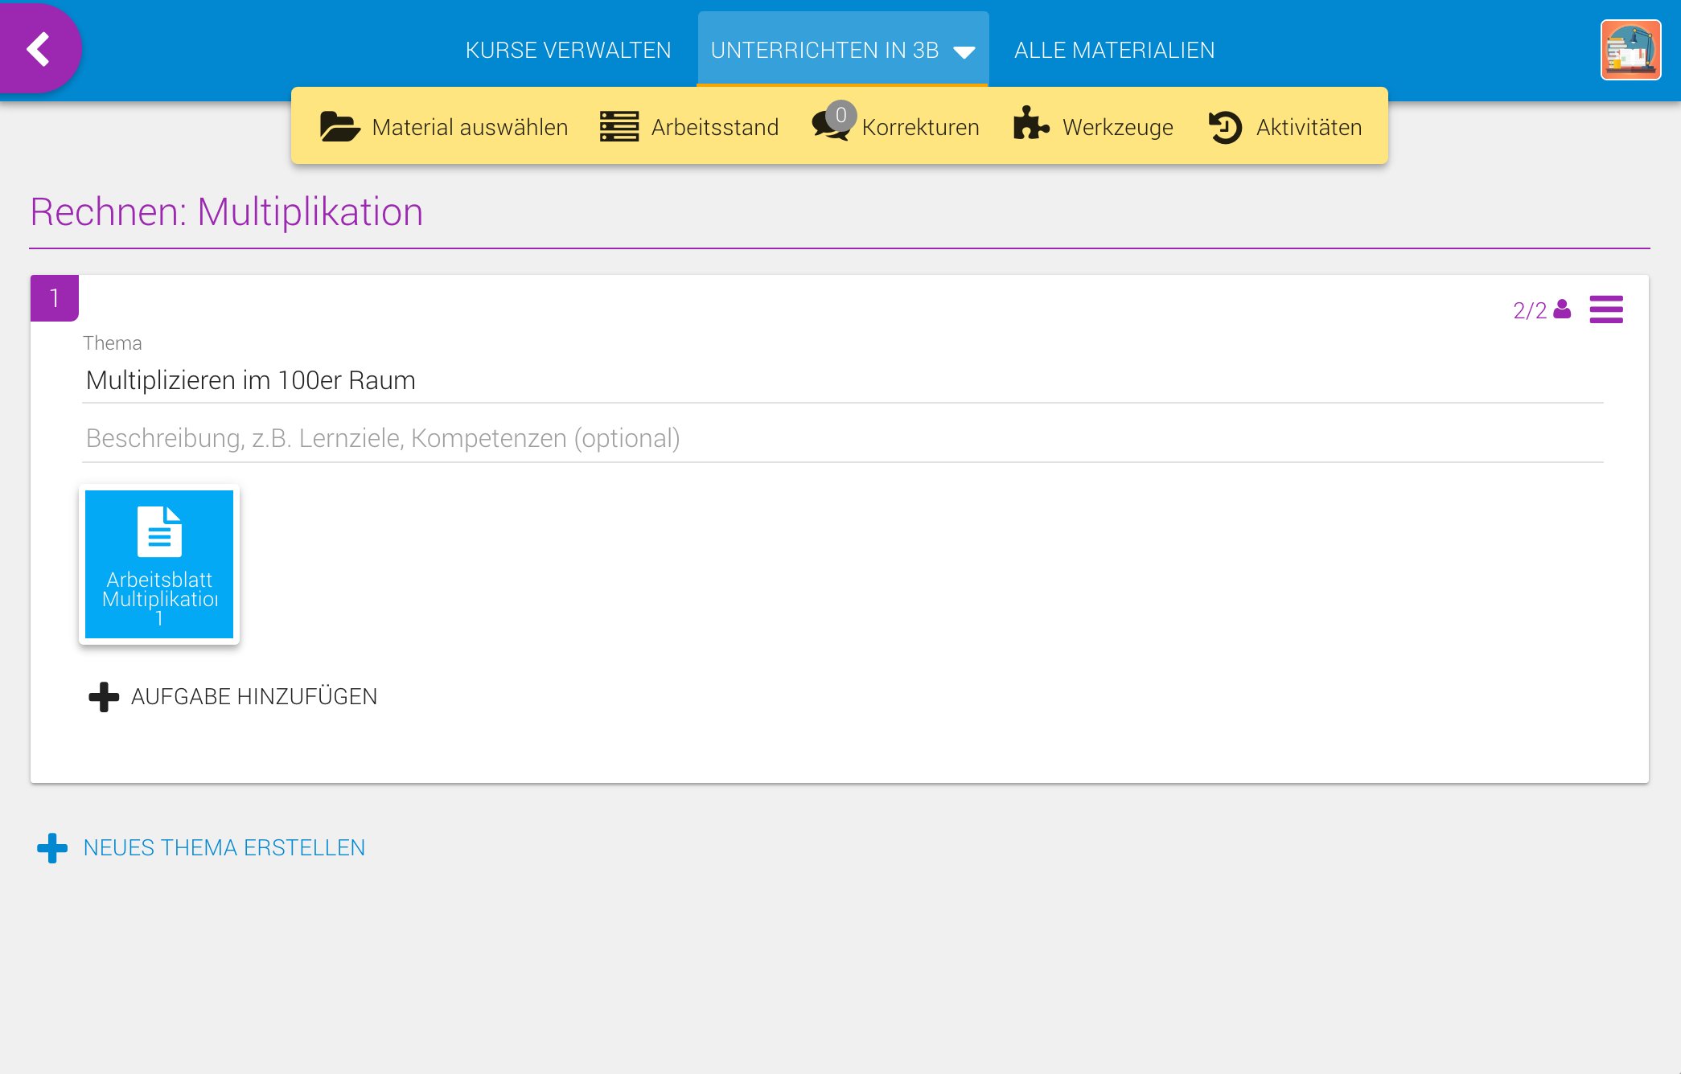Click Neues Thema erstellen link
This screenshot has width=1681, height=1074.
pyautogui.click(x=224, y=847)
